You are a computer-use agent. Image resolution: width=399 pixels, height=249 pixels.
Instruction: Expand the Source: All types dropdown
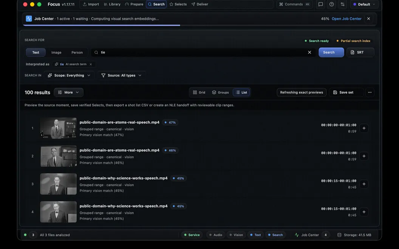[x=121, y=75]
